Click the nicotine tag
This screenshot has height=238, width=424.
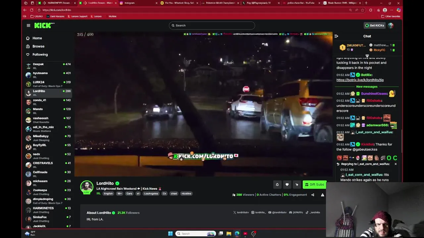(x=186, y=194)
